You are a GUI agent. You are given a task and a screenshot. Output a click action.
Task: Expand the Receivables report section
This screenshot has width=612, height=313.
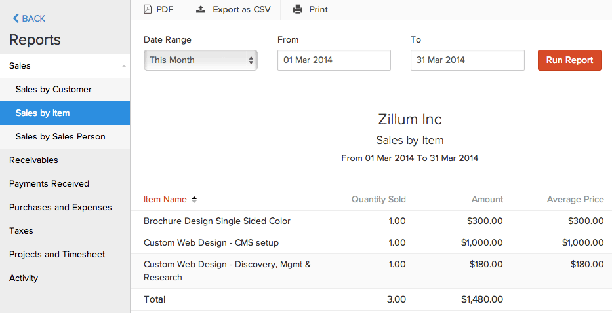coord(33,160)
